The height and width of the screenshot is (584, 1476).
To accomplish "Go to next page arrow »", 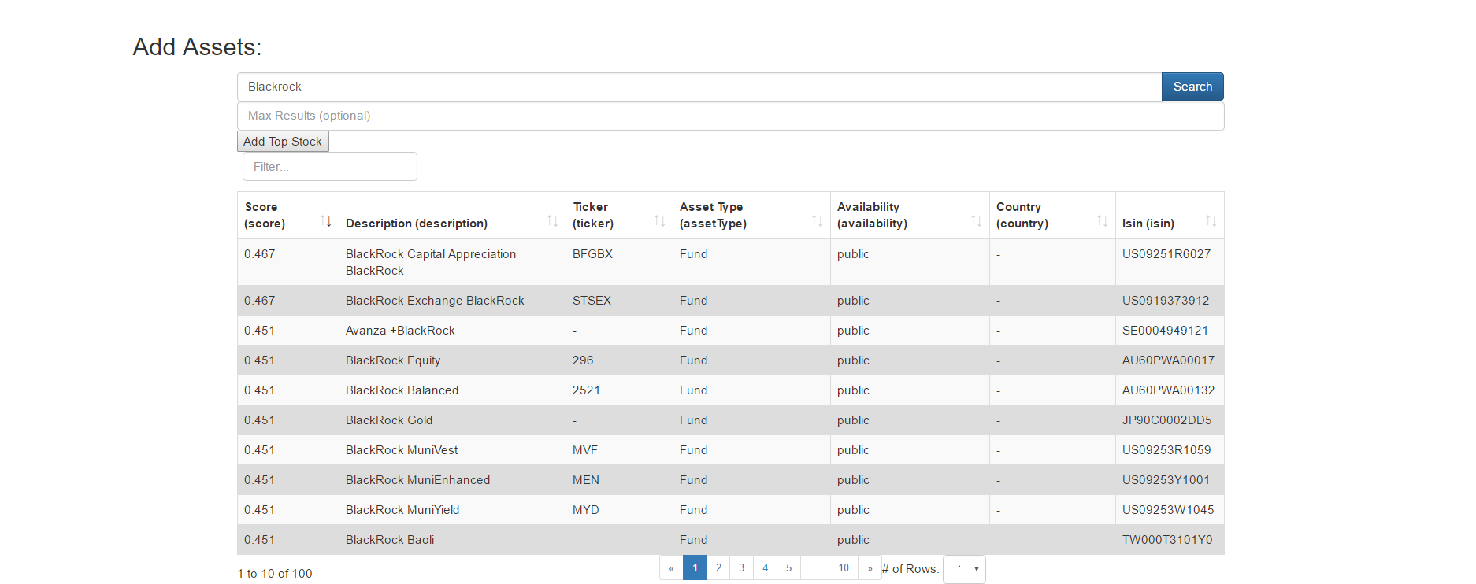I will (870, 567).
